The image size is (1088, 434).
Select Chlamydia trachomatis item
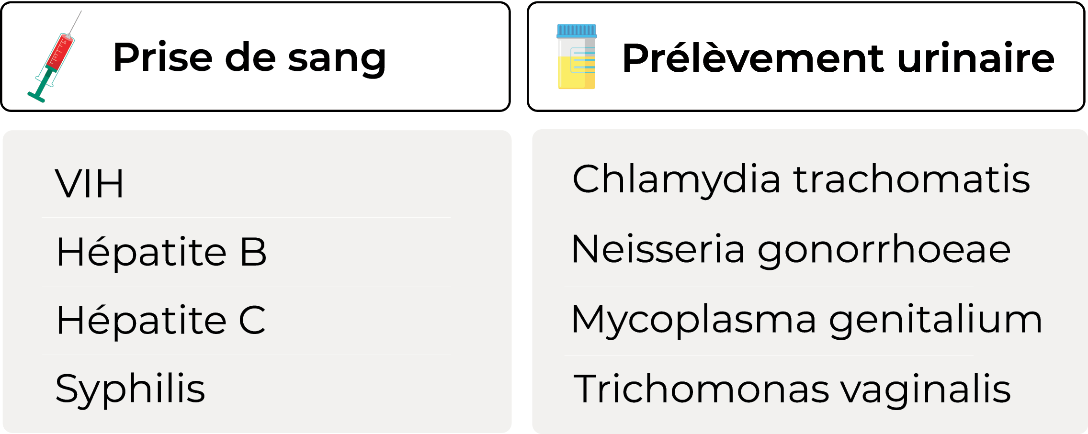pyautogui.click(x=801, y=179)
